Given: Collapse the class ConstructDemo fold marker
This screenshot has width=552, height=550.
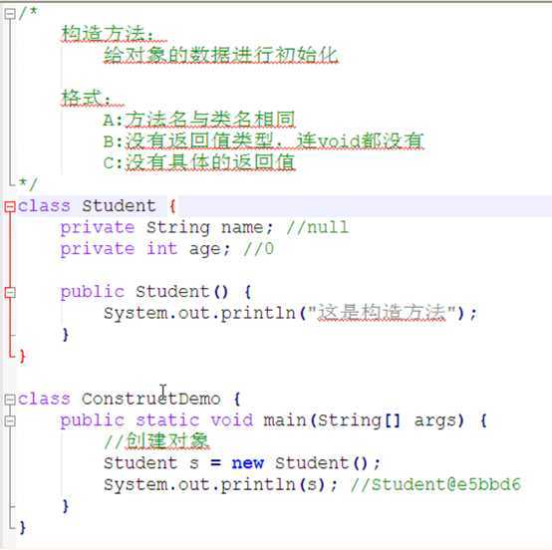Looking at the screenshot, I should (x=10, y=400).
